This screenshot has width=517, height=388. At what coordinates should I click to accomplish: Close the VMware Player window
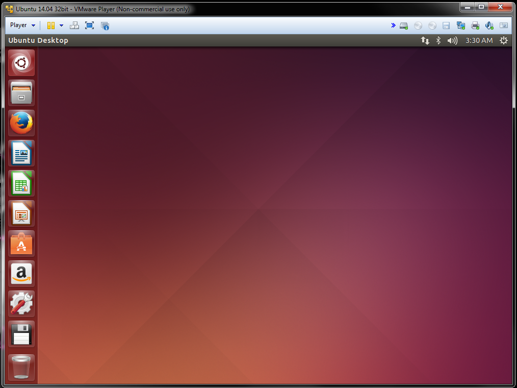[500, 7]
